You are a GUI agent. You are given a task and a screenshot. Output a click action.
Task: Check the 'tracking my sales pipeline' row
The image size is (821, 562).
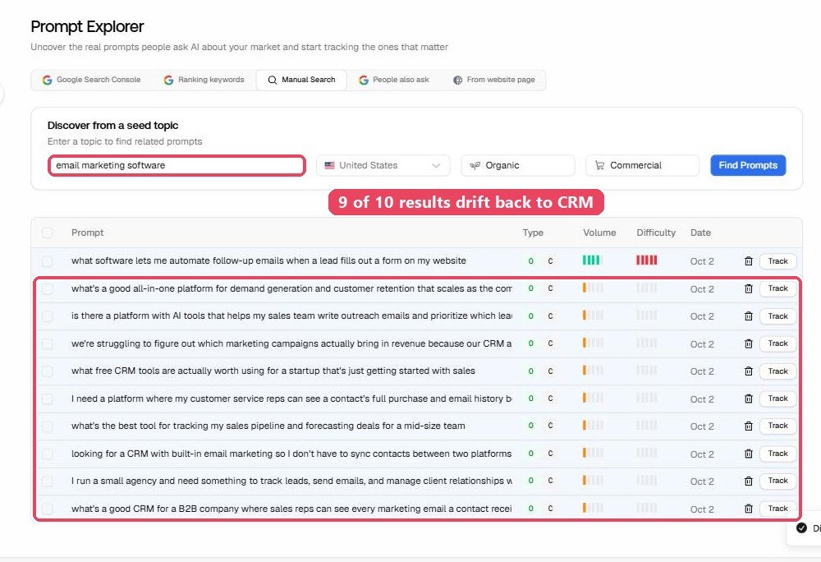point(47,426)
